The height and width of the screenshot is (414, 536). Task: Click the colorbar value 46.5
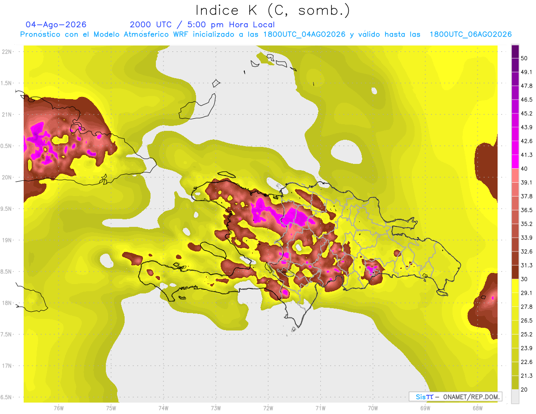[x=527, y=100]
